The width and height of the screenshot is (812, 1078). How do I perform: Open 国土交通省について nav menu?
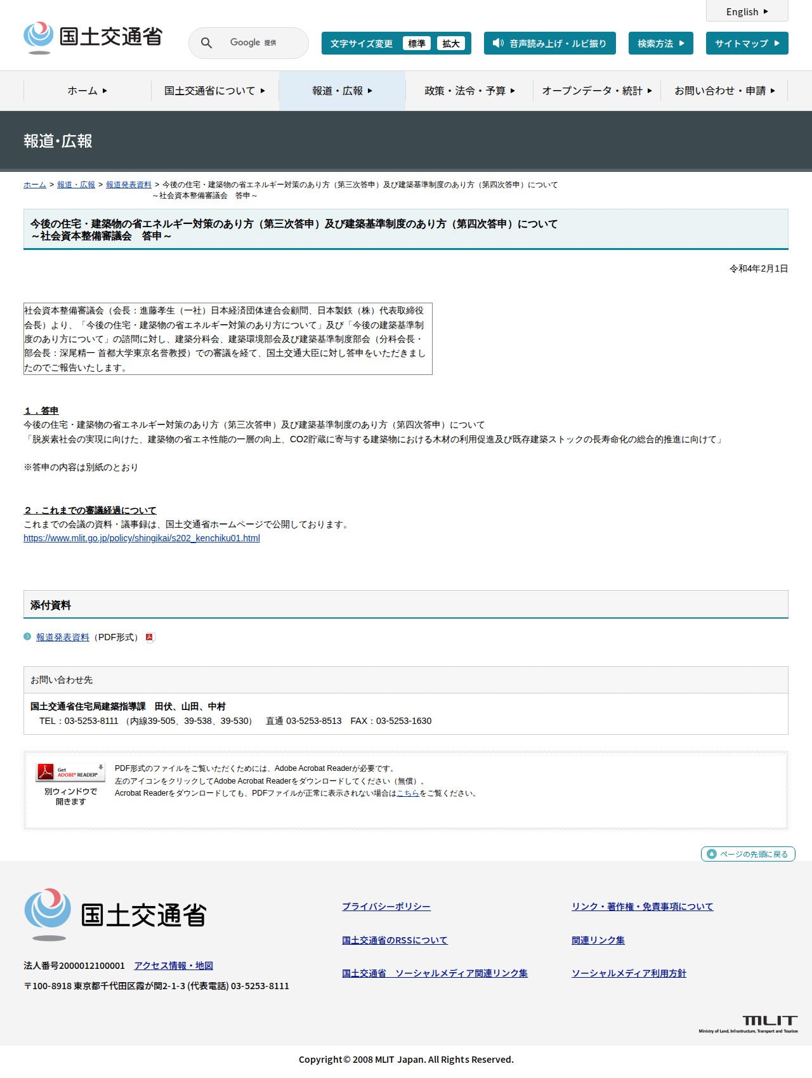point(215,91)
